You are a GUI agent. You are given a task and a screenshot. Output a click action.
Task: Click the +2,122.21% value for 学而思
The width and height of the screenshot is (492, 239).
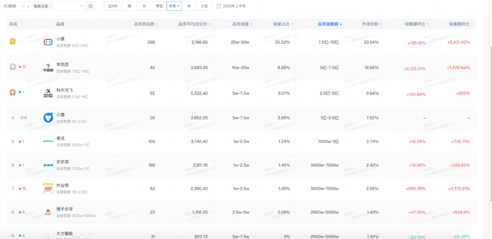coord(414,69)
